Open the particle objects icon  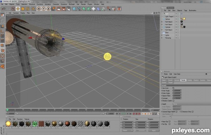[x=103, y=9]
